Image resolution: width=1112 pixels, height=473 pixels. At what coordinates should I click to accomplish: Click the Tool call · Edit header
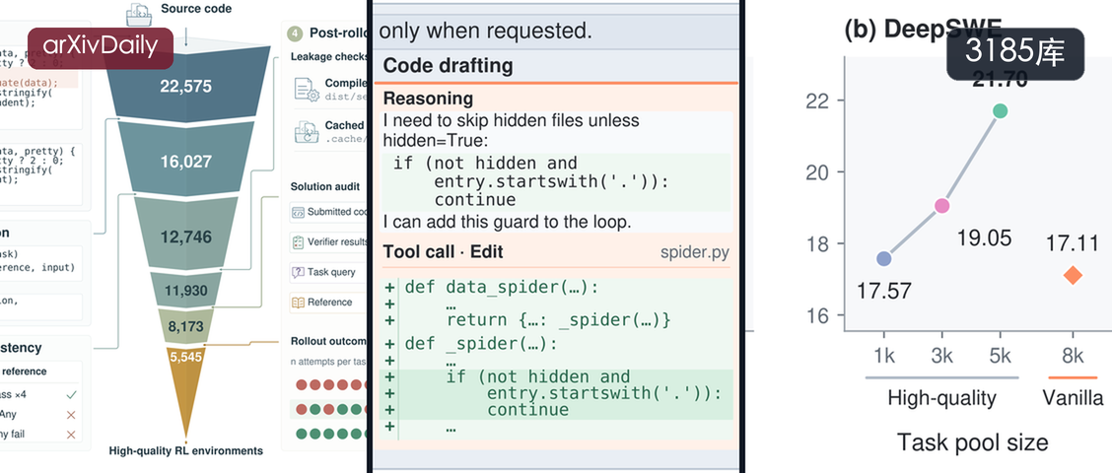tap(444, 251)
